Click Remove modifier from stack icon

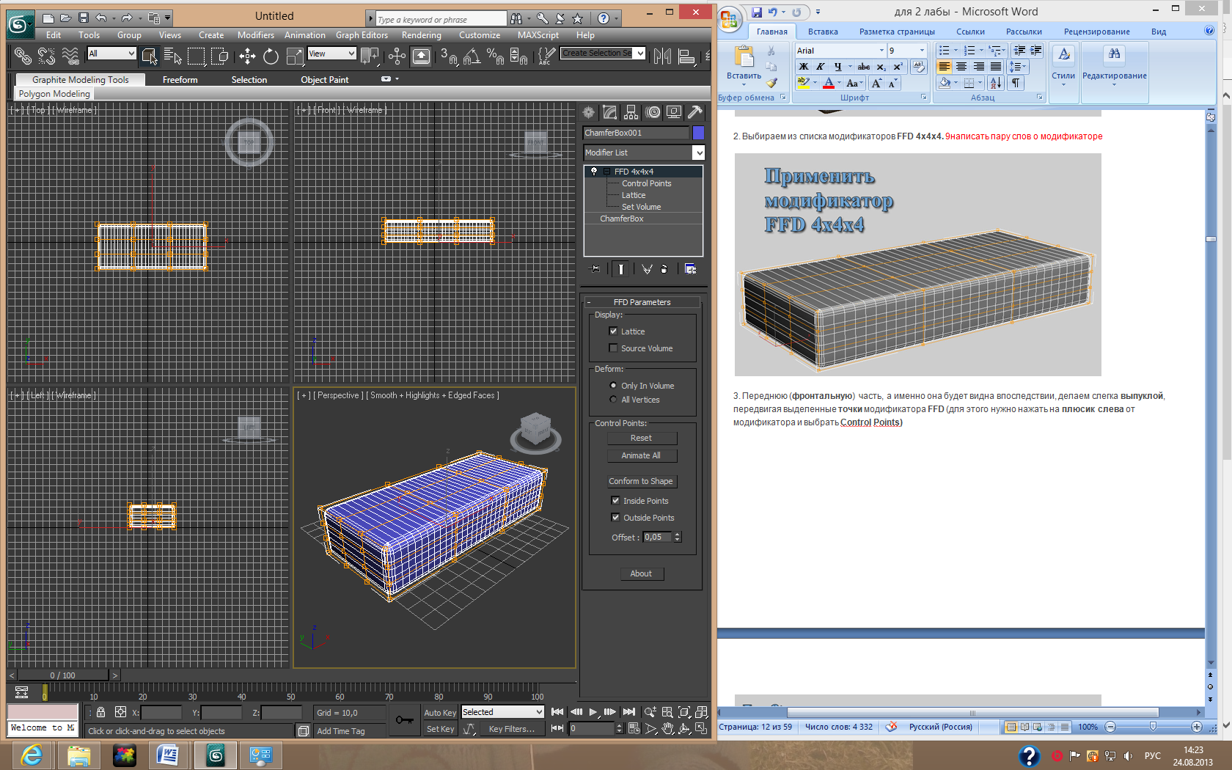pyautogui.click(x=664, y=269)
